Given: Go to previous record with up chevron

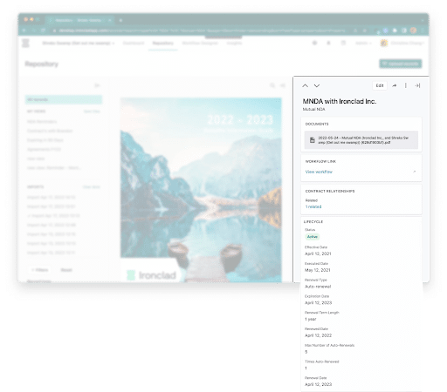Looking at the screenshot, I should click(305, 85).
